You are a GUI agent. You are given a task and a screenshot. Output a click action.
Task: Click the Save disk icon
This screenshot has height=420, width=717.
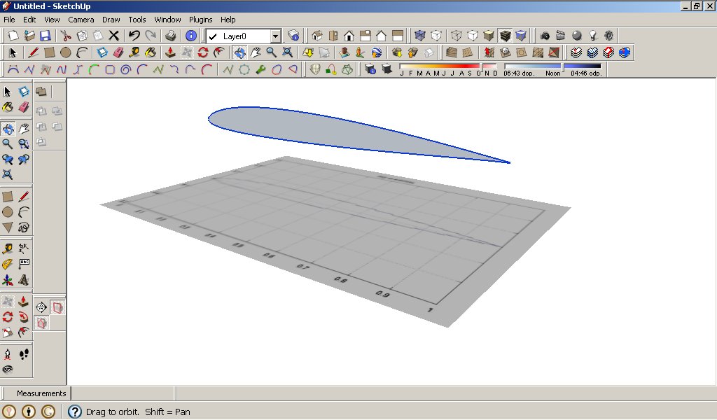[45, 36]
